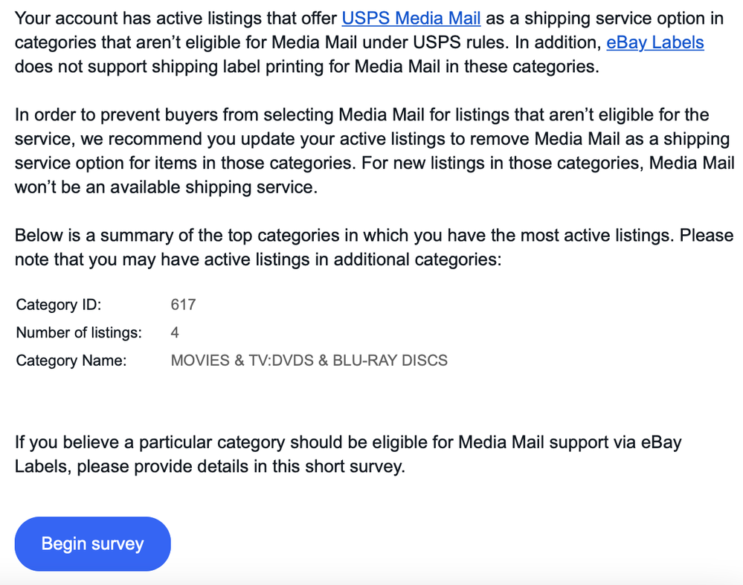Open the eBay Labels link
The height and width of the screenshot is (585, 743).
tap(654, 42)
